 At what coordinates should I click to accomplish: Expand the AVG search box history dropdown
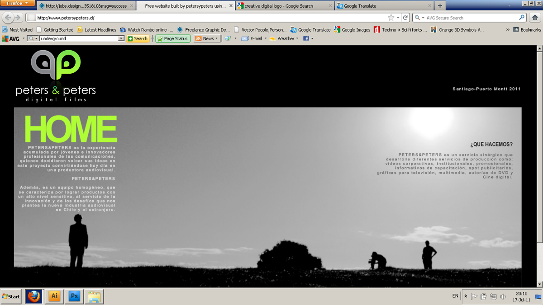coord(121,39)
